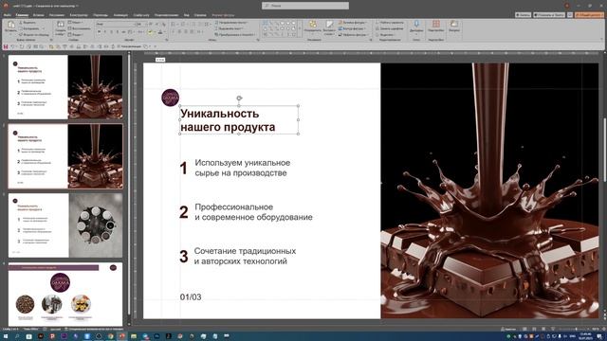Switch to the Shape Format (Формат фигуры) tab
The height and width of the screenshot is (341, 607).
click(x=224, y=15)
